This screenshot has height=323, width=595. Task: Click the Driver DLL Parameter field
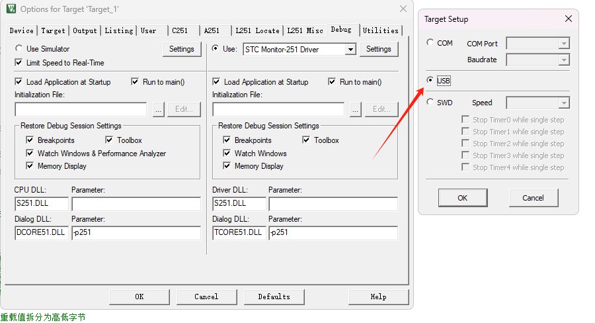coord(333,203)
